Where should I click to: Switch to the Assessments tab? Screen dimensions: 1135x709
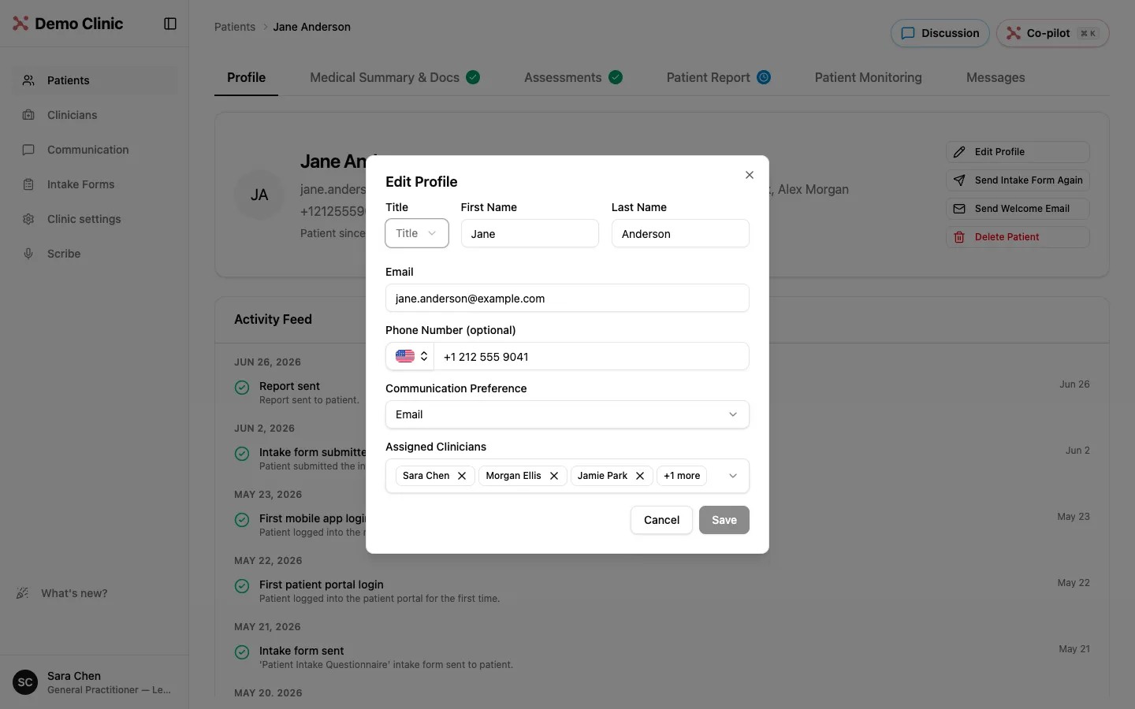pyautogui.click(x=573, y=77)
